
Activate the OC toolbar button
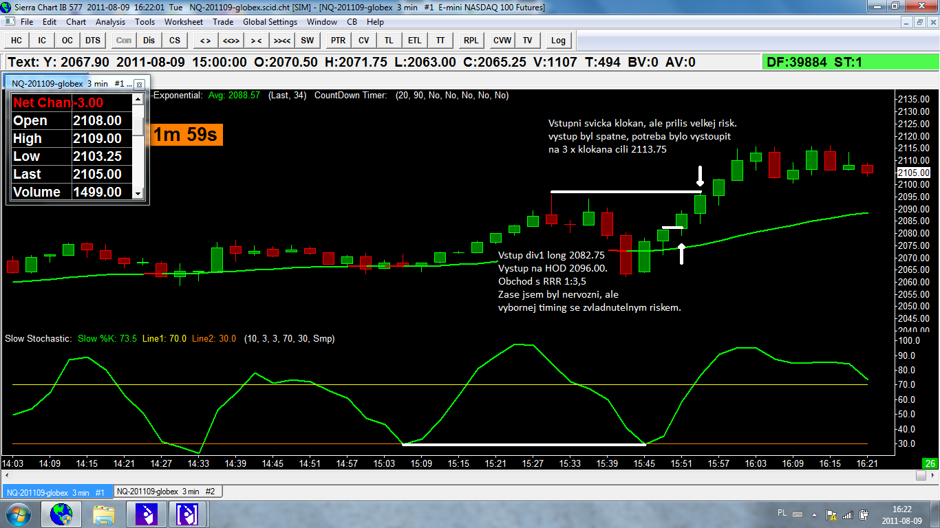coord(67,41)
